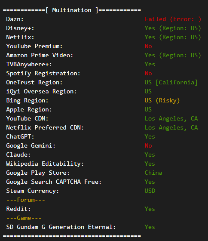Click Netflix Yes Region US result
The height and width of the screenshot is (241, 208).
click(x=173, y=37)
